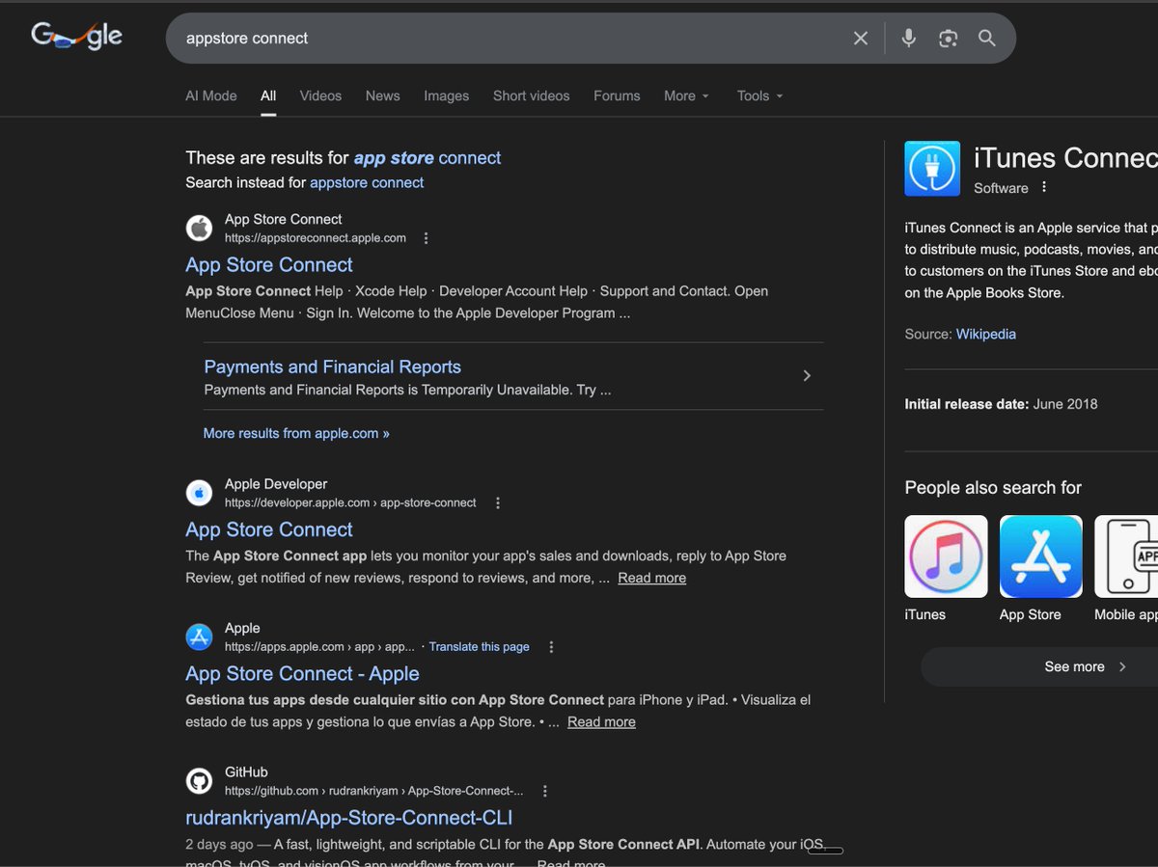Viewport: 1158px width, 867px height.
Task: Open the App Store thumbnail
Action: coord(1041,556)
